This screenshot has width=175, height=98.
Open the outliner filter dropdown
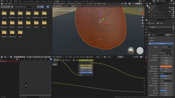170,4
